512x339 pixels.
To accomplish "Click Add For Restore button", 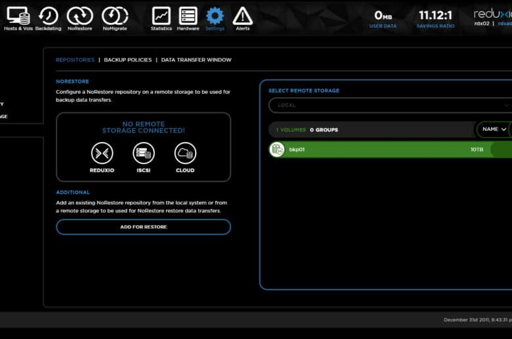I will coord(143,227).
